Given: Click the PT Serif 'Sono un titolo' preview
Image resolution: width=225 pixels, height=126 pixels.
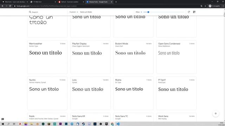Looking at the screenshot, I should pyautogui.click(x=173, y=89).
